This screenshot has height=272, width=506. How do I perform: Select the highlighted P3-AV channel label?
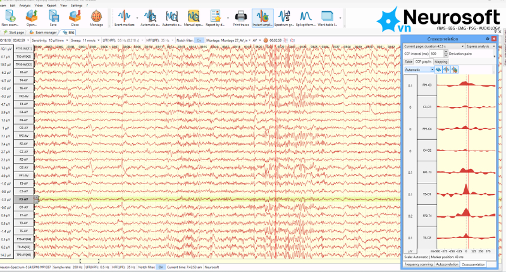point(23,199)
